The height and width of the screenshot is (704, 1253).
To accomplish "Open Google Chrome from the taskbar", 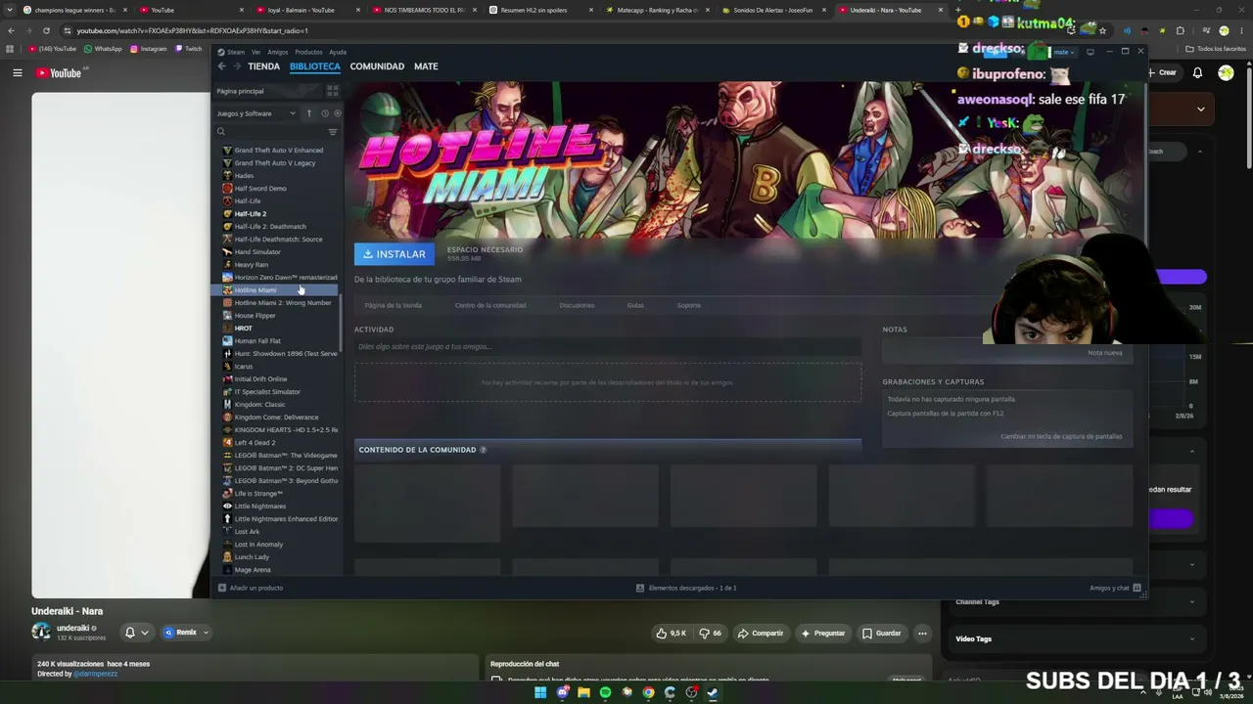I will click(x=648, y=693).
